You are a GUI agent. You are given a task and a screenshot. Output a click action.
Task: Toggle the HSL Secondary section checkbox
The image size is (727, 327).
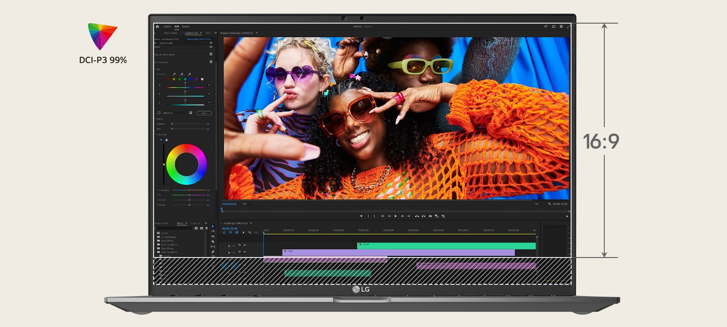pyautogui.click(x=211, y=62)
